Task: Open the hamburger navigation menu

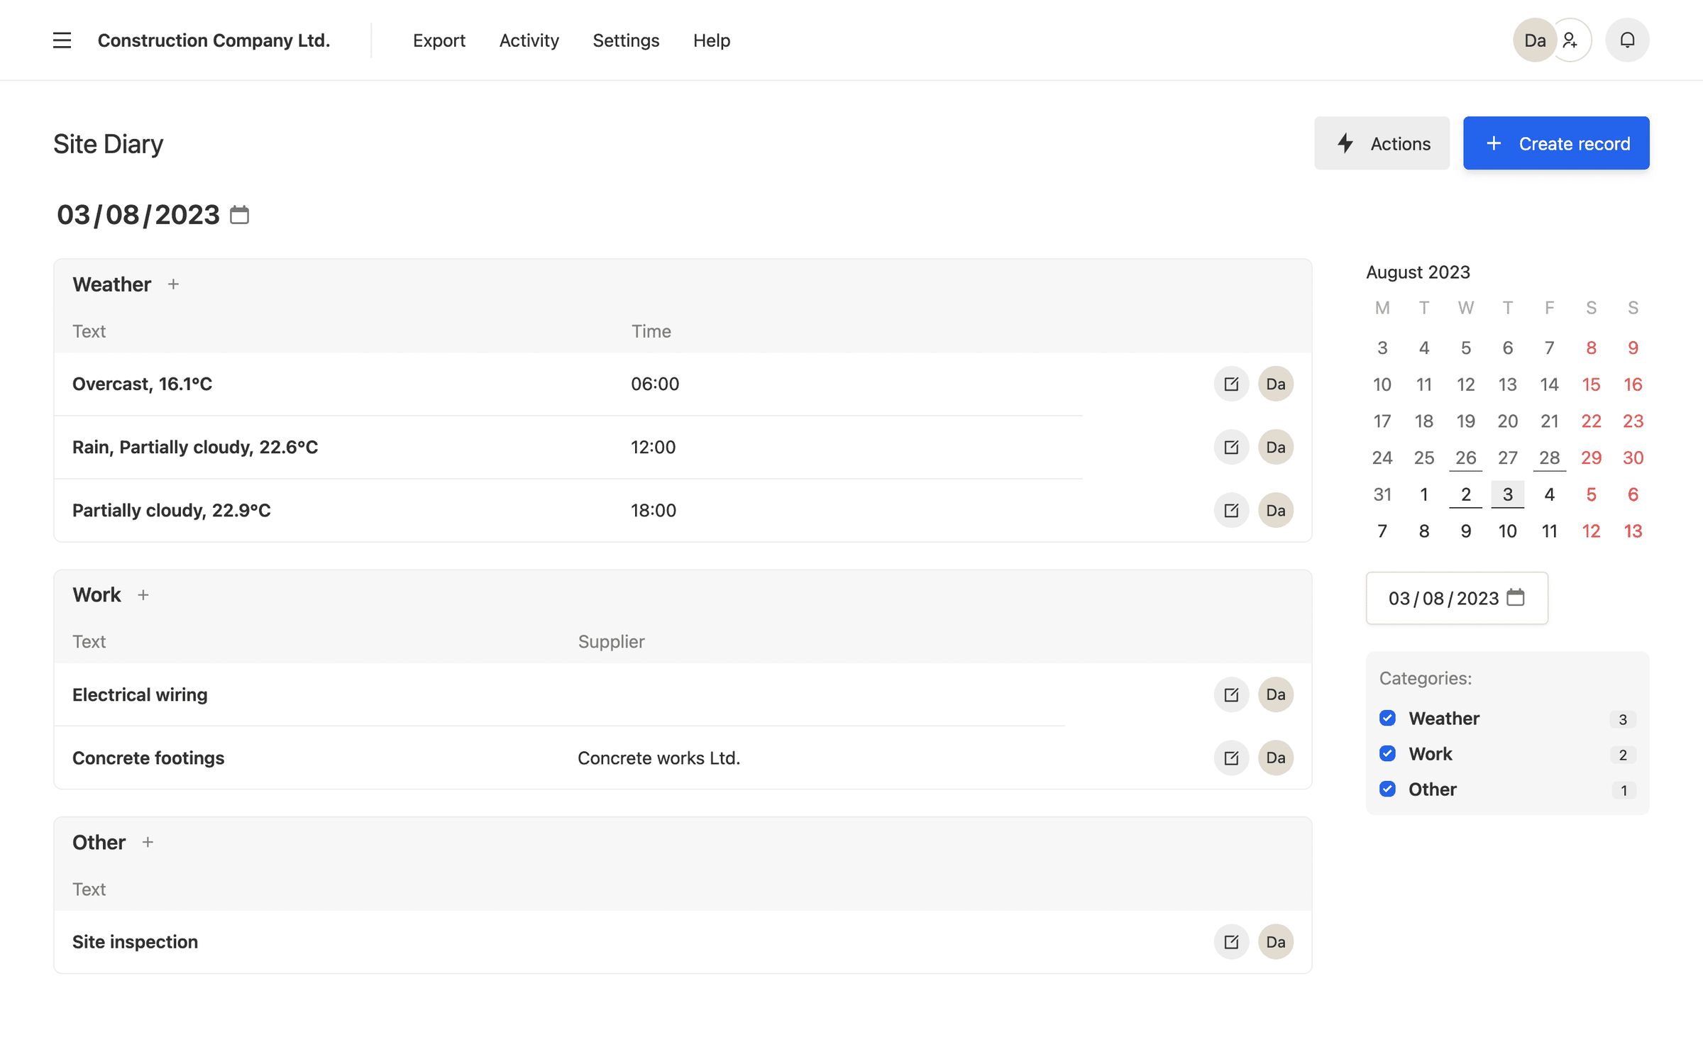Action: 62,40
